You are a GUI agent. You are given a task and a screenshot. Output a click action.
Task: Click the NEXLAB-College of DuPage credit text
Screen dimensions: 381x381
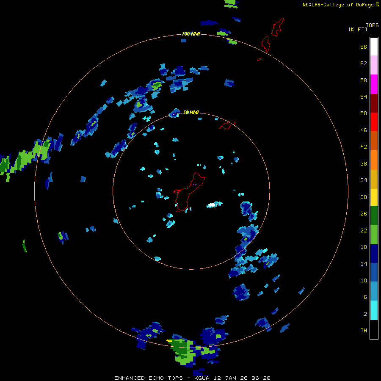pyautogui.click(x=338, y=5)
